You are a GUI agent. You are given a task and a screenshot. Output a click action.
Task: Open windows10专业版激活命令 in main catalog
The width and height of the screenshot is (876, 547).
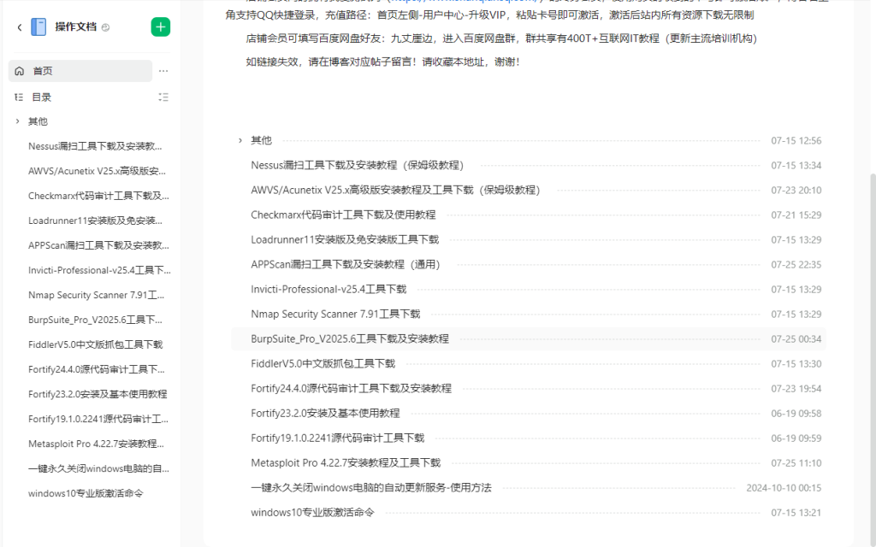coord(312,513)
